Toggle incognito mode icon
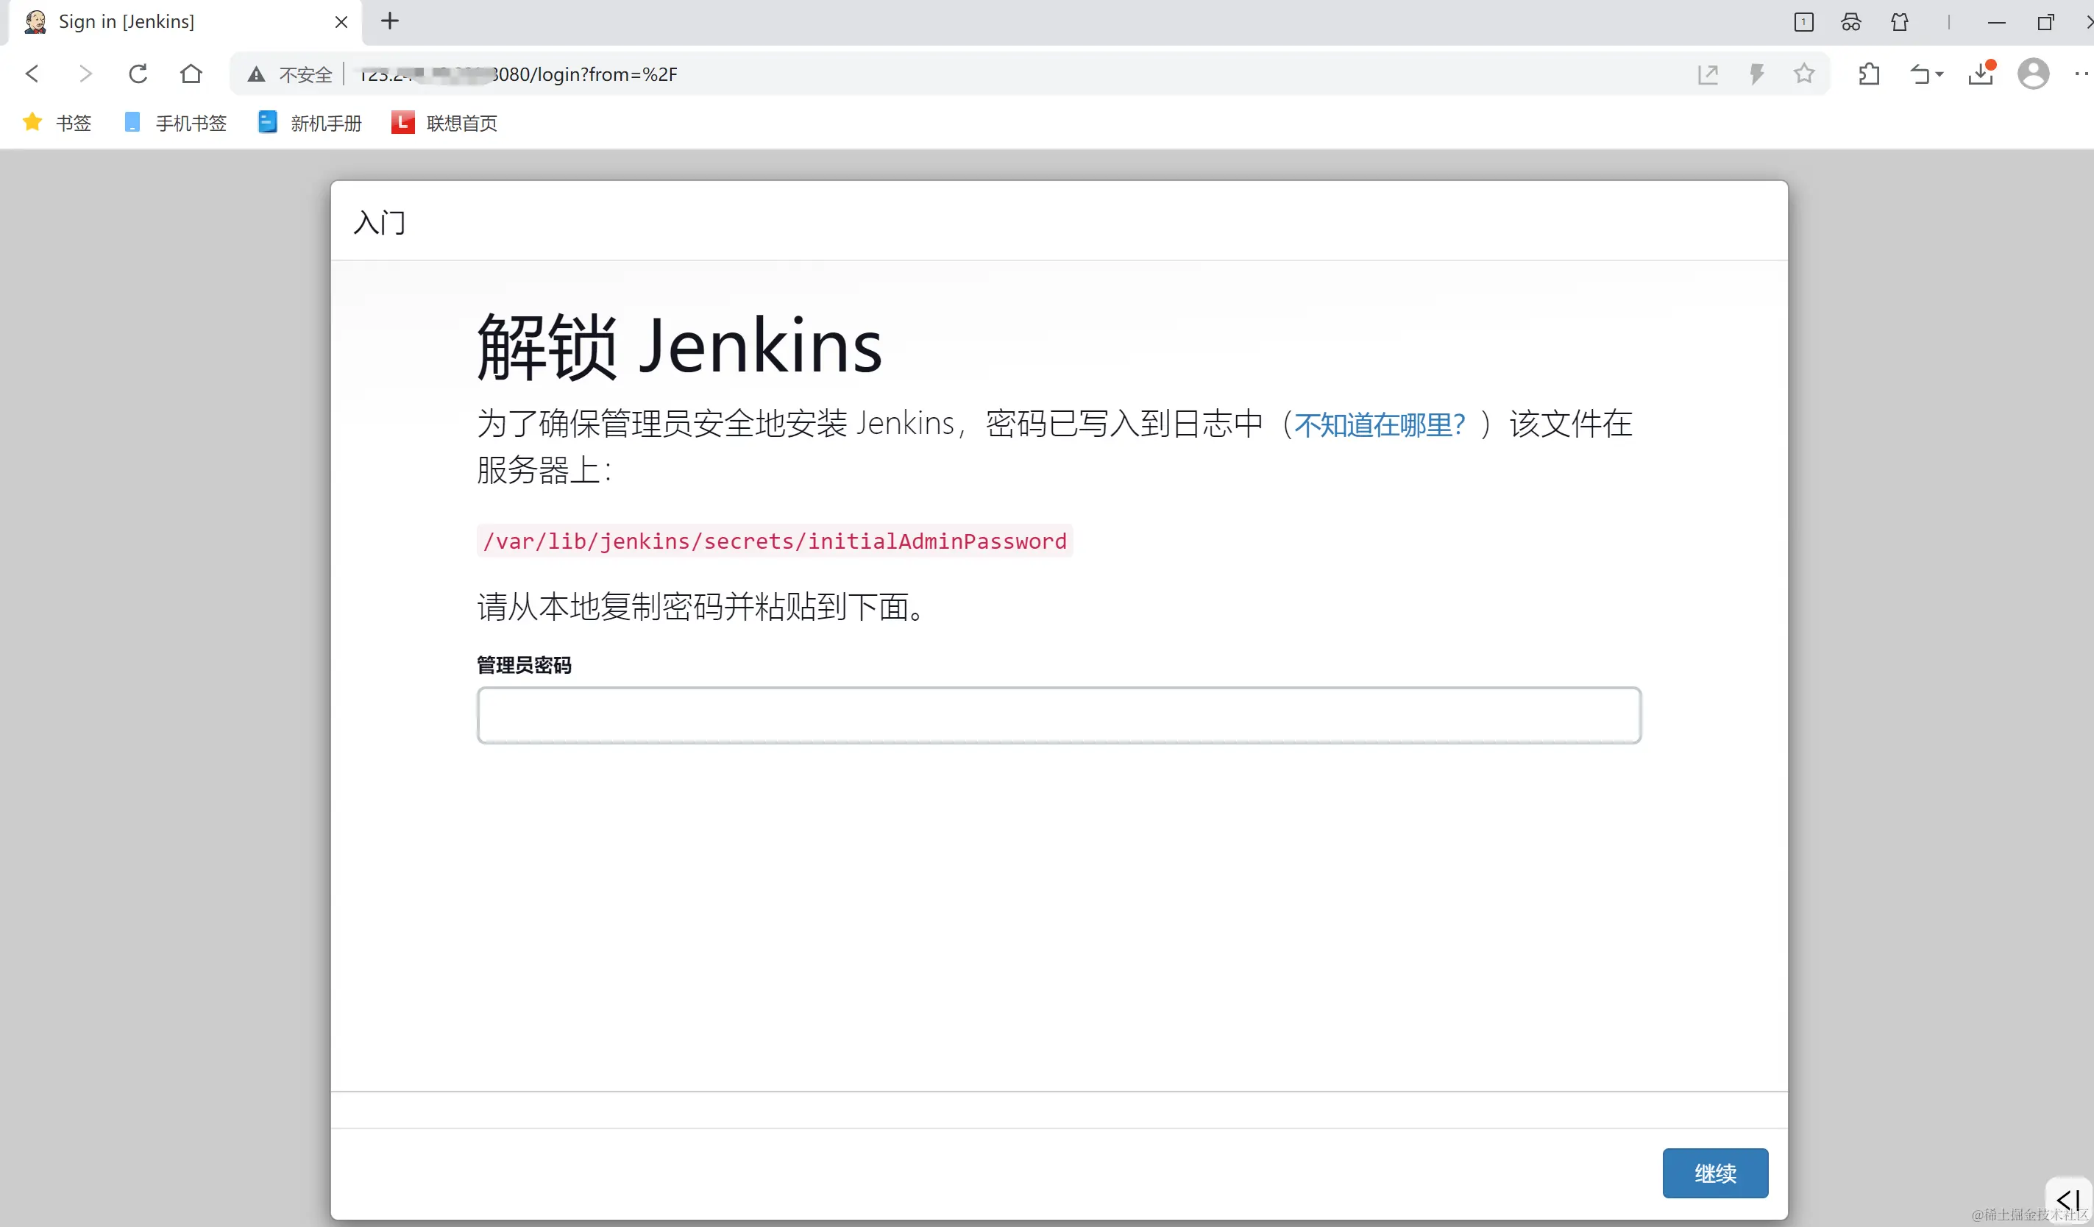This screenshot has height=1227, width=2094. coord(1850,22)
